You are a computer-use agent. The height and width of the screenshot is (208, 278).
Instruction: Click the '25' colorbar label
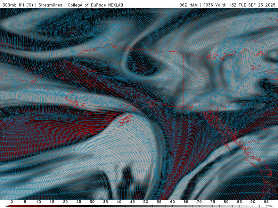(x=79, y=202)
